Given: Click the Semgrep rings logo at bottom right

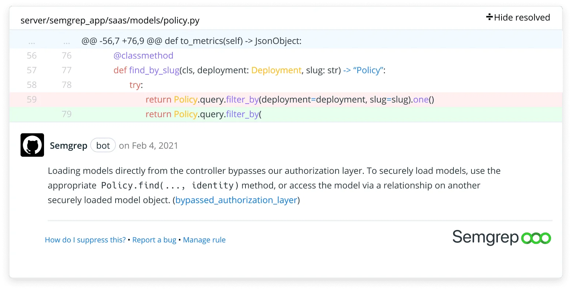Looking at the screenshot, I should (x=536, y=238).
